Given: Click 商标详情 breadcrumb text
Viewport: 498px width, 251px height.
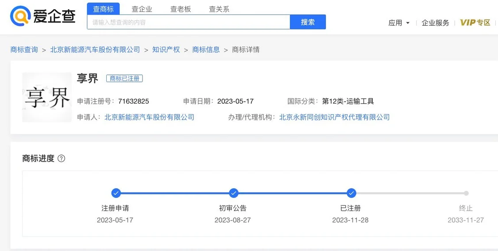Looking at the screenshot, I should click(x=246, y=50).
